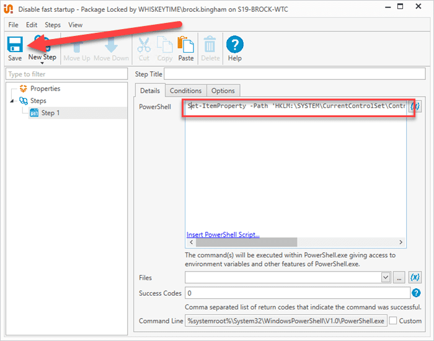Viewport: 434px width, 341px height.
Task: Expand the Files dropdown arrow
Action: point(386,277)
